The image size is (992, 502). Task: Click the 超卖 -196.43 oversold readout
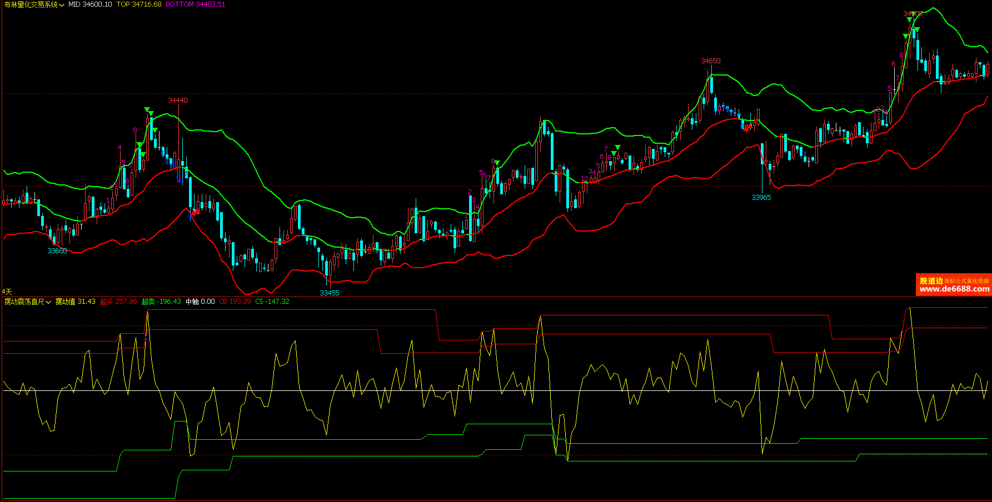(161, 302)
